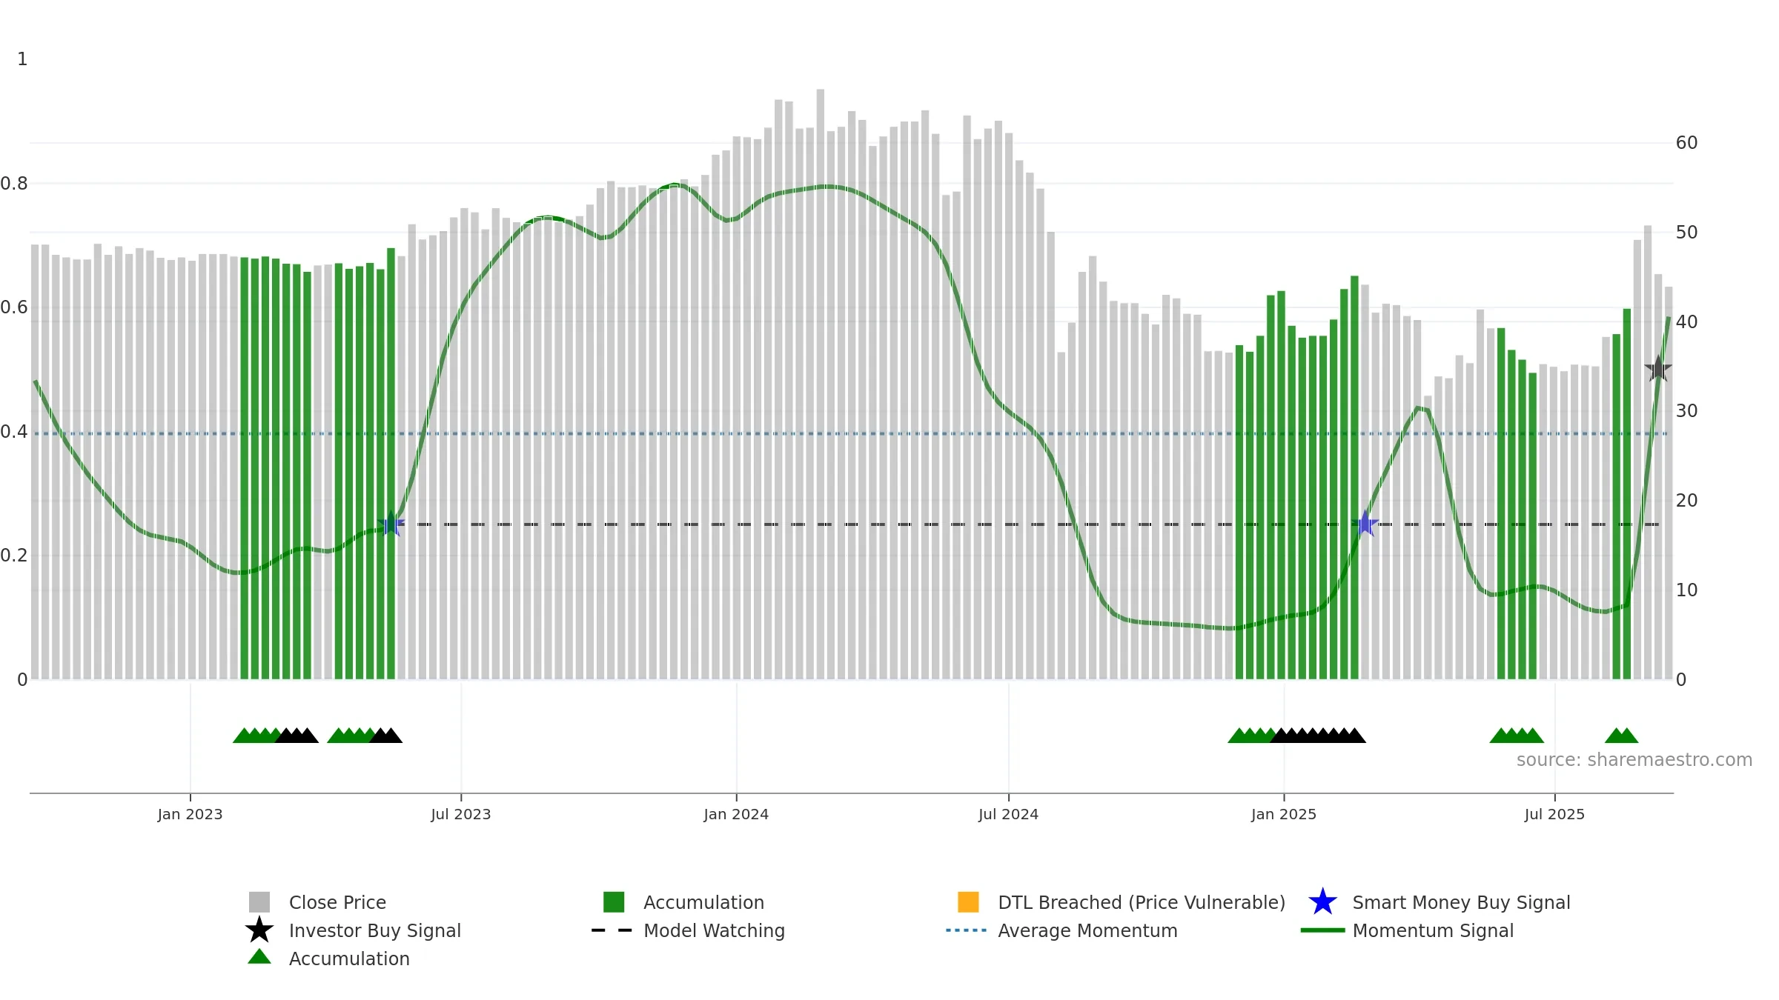The height and width of the screenshot is (1000, 1779).
Task: Click the black star Investor Buy legend icon
Action: pos(259,930)
